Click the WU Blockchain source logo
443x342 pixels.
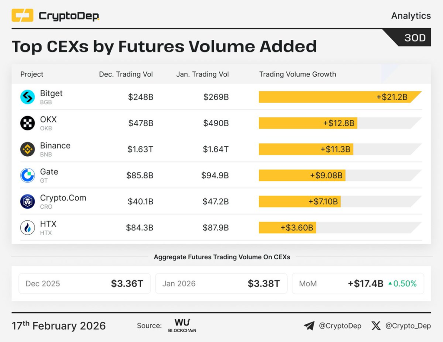coord(182,326)
